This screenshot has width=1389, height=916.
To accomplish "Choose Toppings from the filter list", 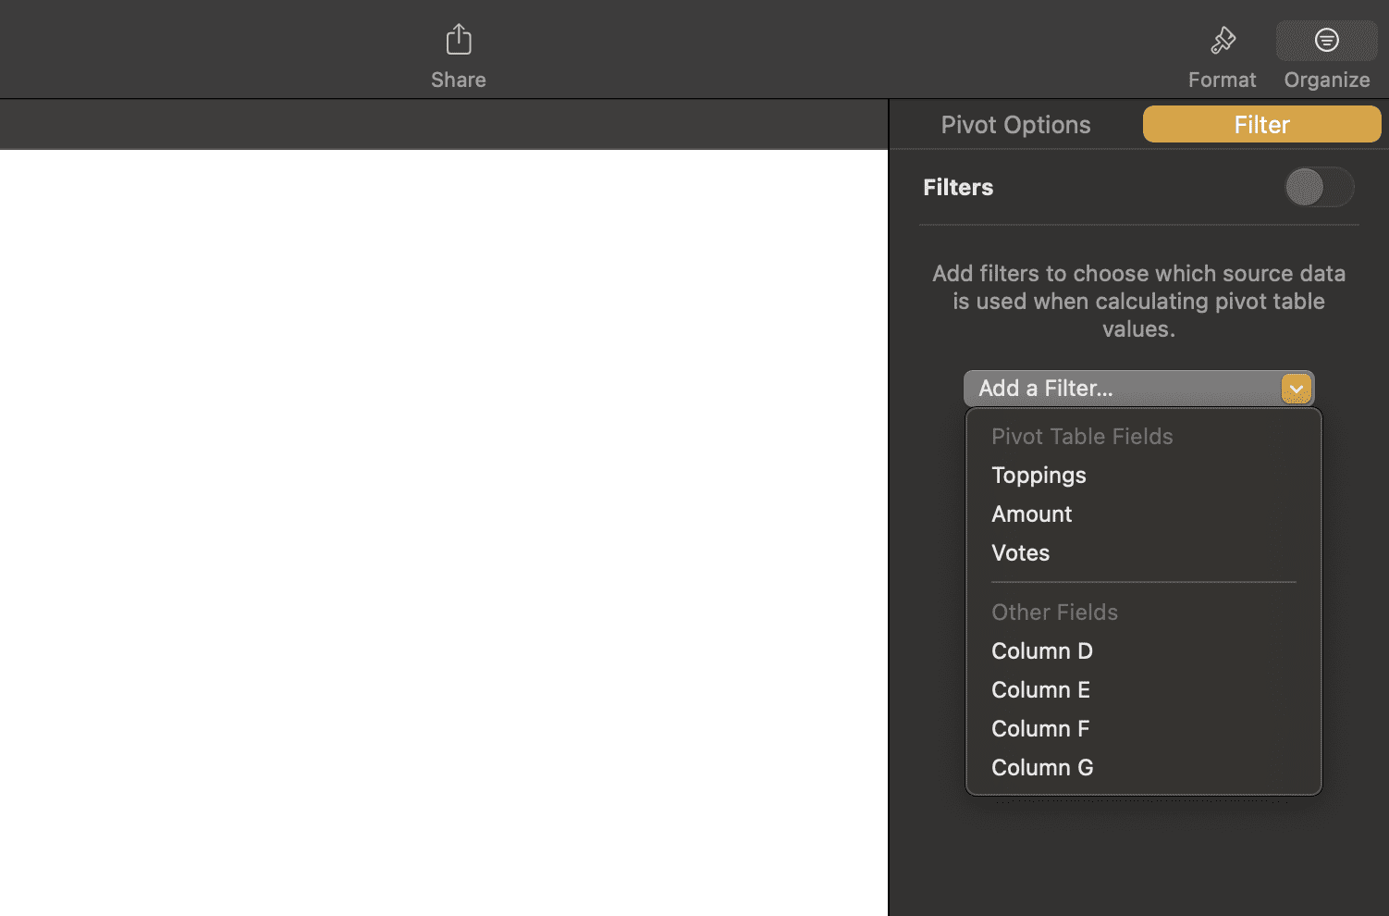I will (x=1039, y=475).
